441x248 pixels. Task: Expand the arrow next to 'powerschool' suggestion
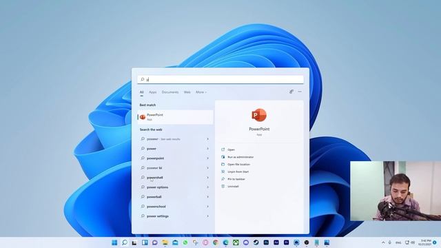pos(208,207)
